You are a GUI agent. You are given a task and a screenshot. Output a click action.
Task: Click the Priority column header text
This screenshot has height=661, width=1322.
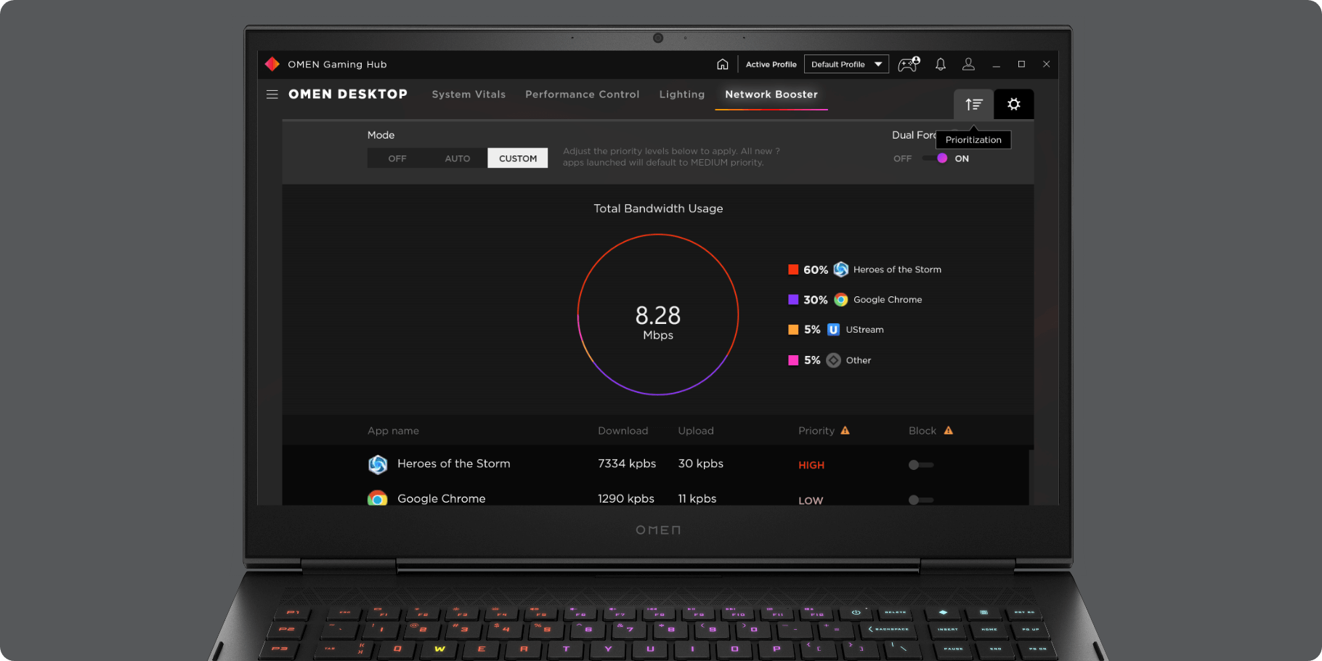[x=816, y=431]
